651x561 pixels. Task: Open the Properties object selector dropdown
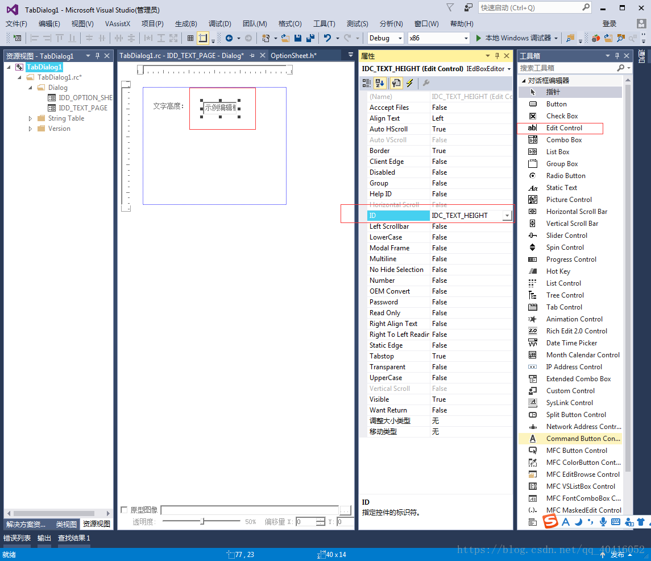click(x=509, y=69)
